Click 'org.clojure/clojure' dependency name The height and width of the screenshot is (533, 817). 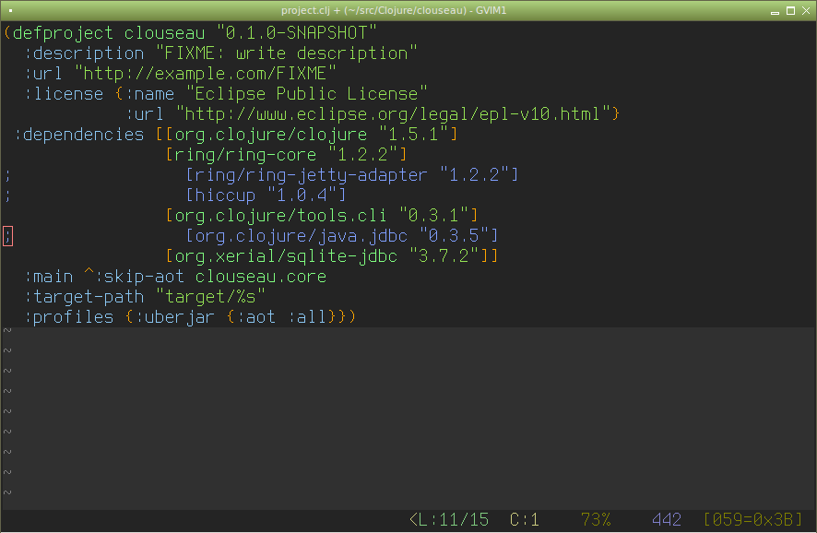(270, 135)
